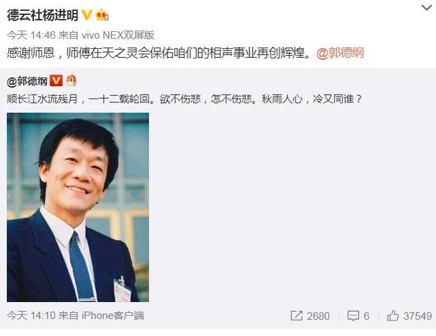Click the 今天 14:46 post timestamp
436x336 pixels.
click(x=31, y=35)
